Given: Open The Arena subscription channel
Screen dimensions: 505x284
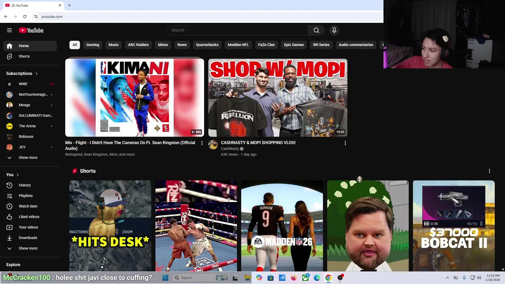Looking at the screenshot, I should pos(30,126).
